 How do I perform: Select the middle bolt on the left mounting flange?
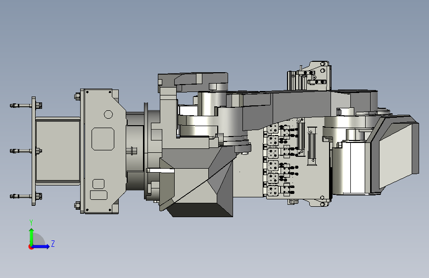[x=26, y=151]
